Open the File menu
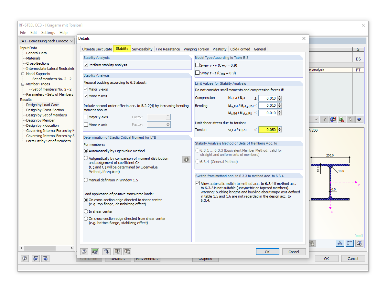The image size is (388, 291). coord(23,33)
